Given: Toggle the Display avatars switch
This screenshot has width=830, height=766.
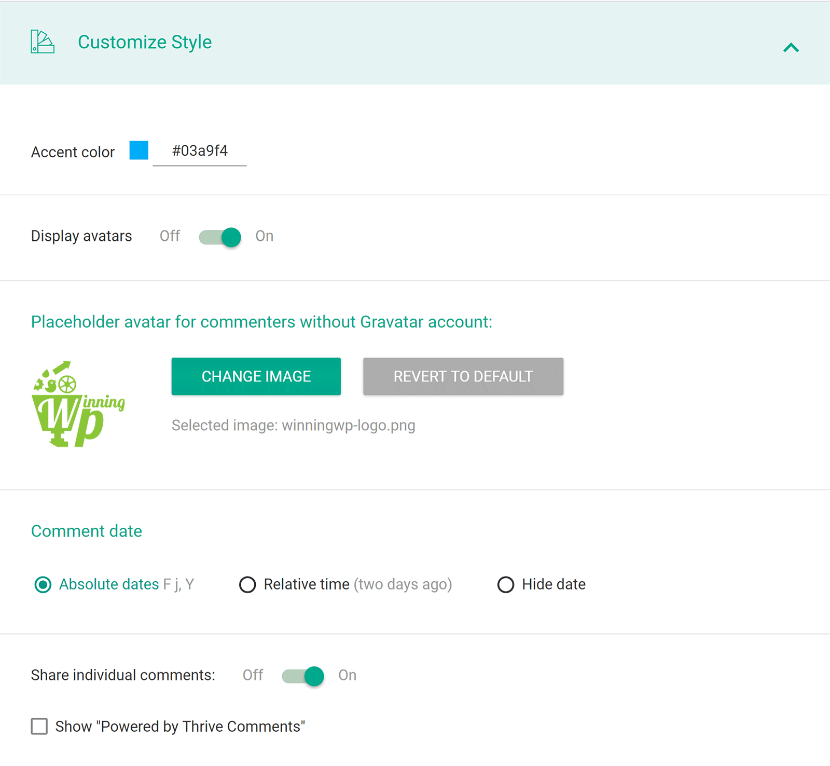Looking at the screenshot, I should 220,237.
